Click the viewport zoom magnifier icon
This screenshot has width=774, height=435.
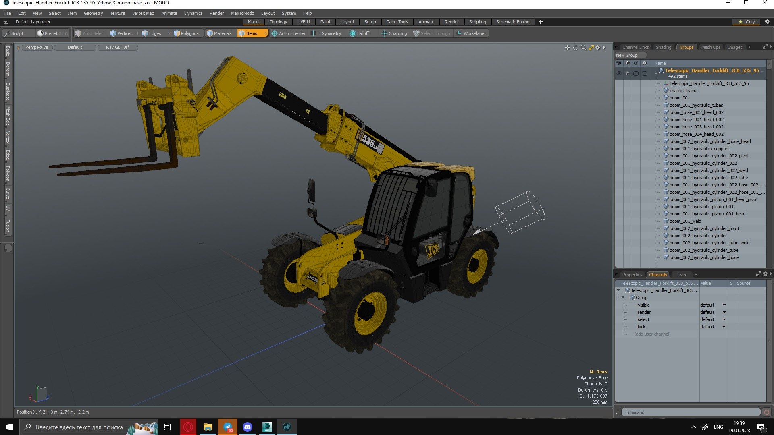point(583,48)
